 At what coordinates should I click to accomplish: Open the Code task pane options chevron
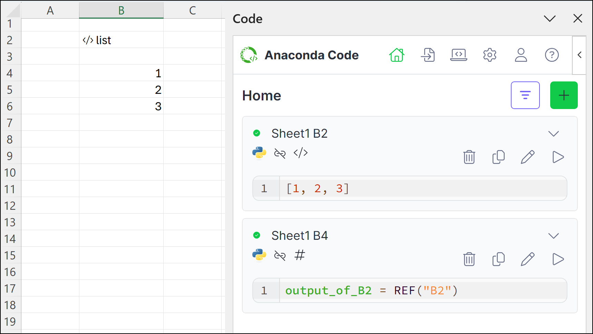[550, 19]
